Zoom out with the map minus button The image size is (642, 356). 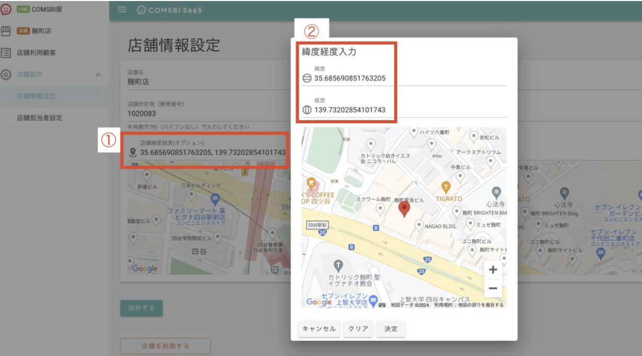point(492,288)
